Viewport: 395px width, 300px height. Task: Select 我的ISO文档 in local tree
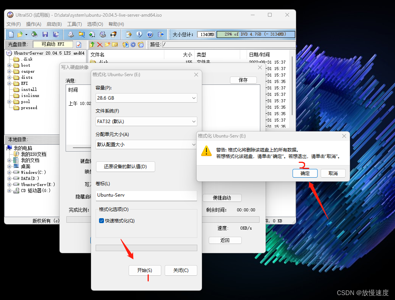33,154
